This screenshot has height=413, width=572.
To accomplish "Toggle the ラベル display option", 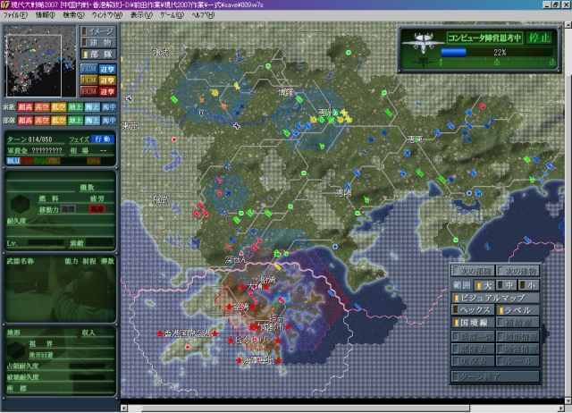I will tap(517, 310).
